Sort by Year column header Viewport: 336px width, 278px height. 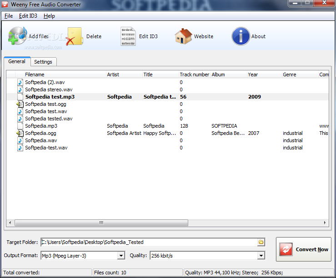pyautogui.click(x=265, y=74)
